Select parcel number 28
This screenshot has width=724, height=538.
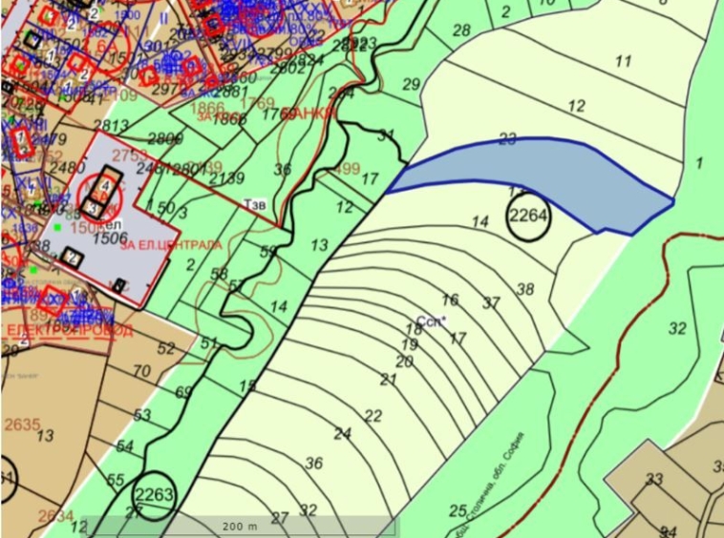pyautogui.click(x=461, y=31)
